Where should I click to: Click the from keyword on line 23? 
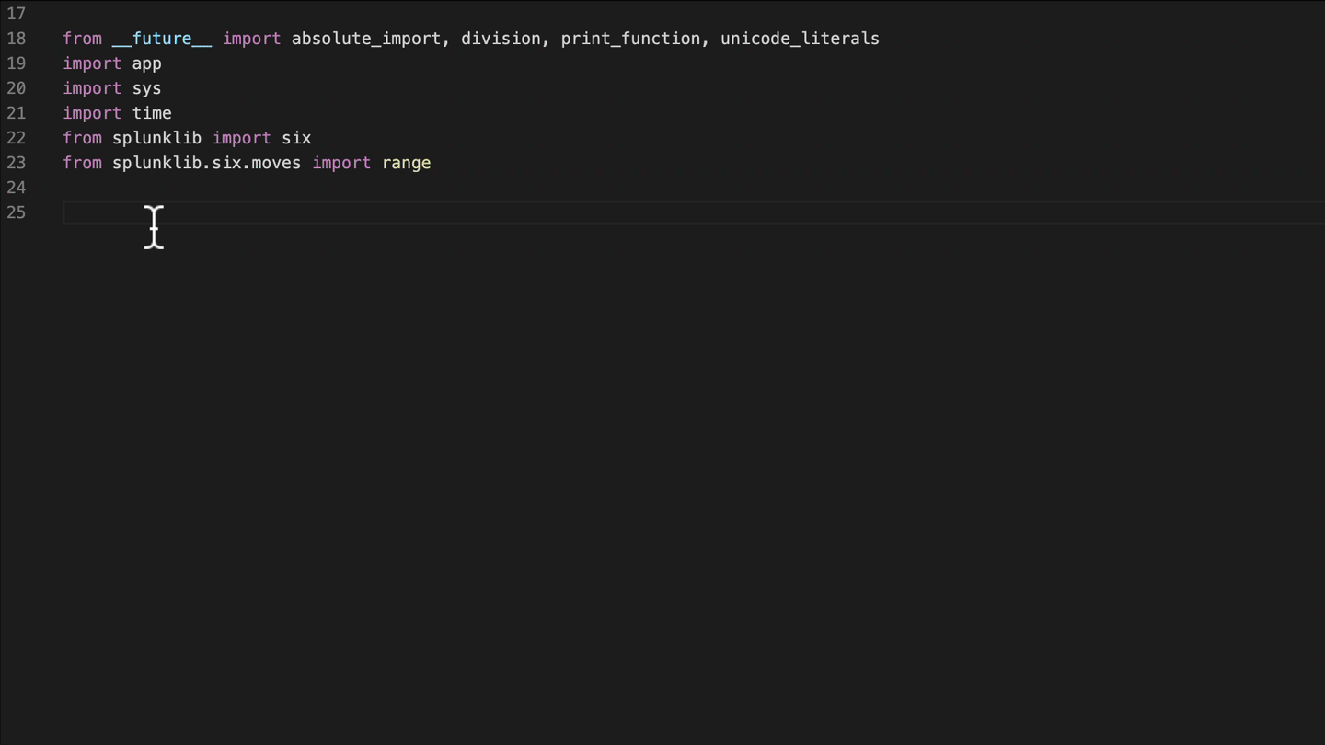click(x=82, y=163)
